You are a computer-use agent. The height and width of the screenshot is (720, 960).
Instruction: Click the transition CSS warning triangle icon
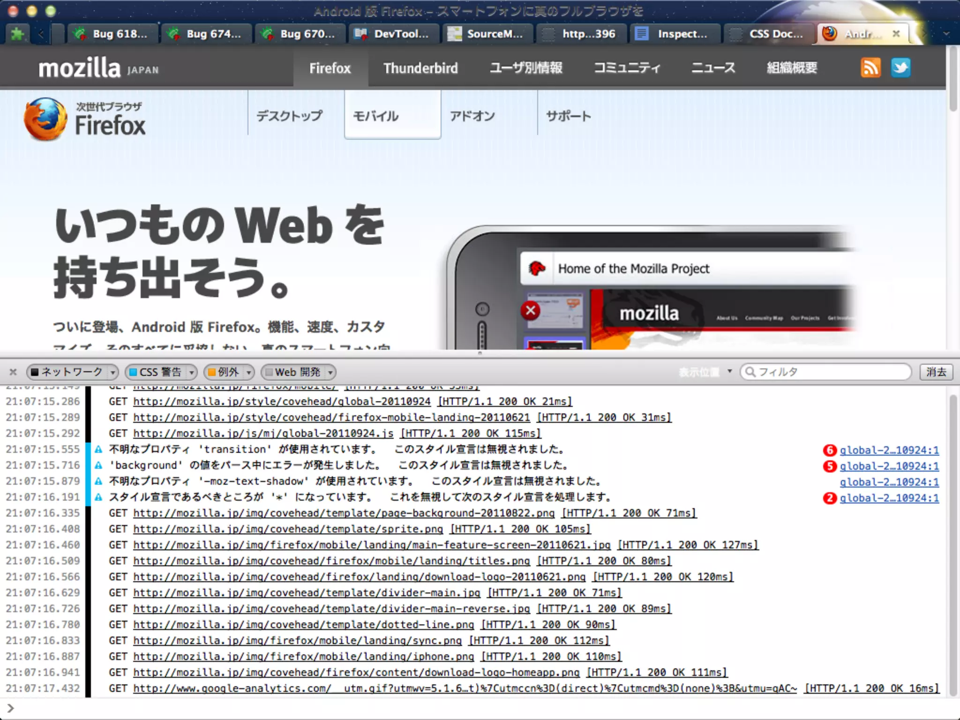[98, 450]
